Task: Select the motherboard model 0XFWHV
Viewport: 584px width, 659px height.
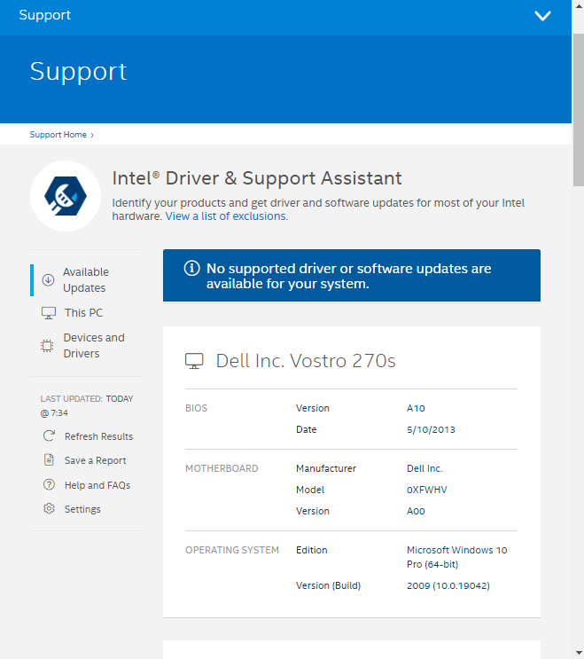Action: [x=427, y=490]
